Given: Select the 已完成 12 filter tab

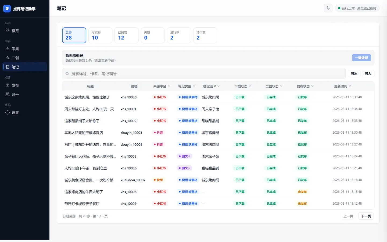Looking at the screenshot, I should click(127, 35).
